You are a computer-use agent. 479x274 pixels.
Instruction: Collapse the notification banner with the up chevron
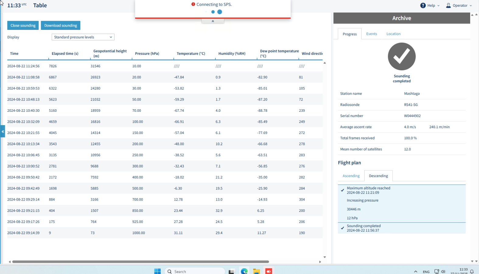(x=213, y=21)
